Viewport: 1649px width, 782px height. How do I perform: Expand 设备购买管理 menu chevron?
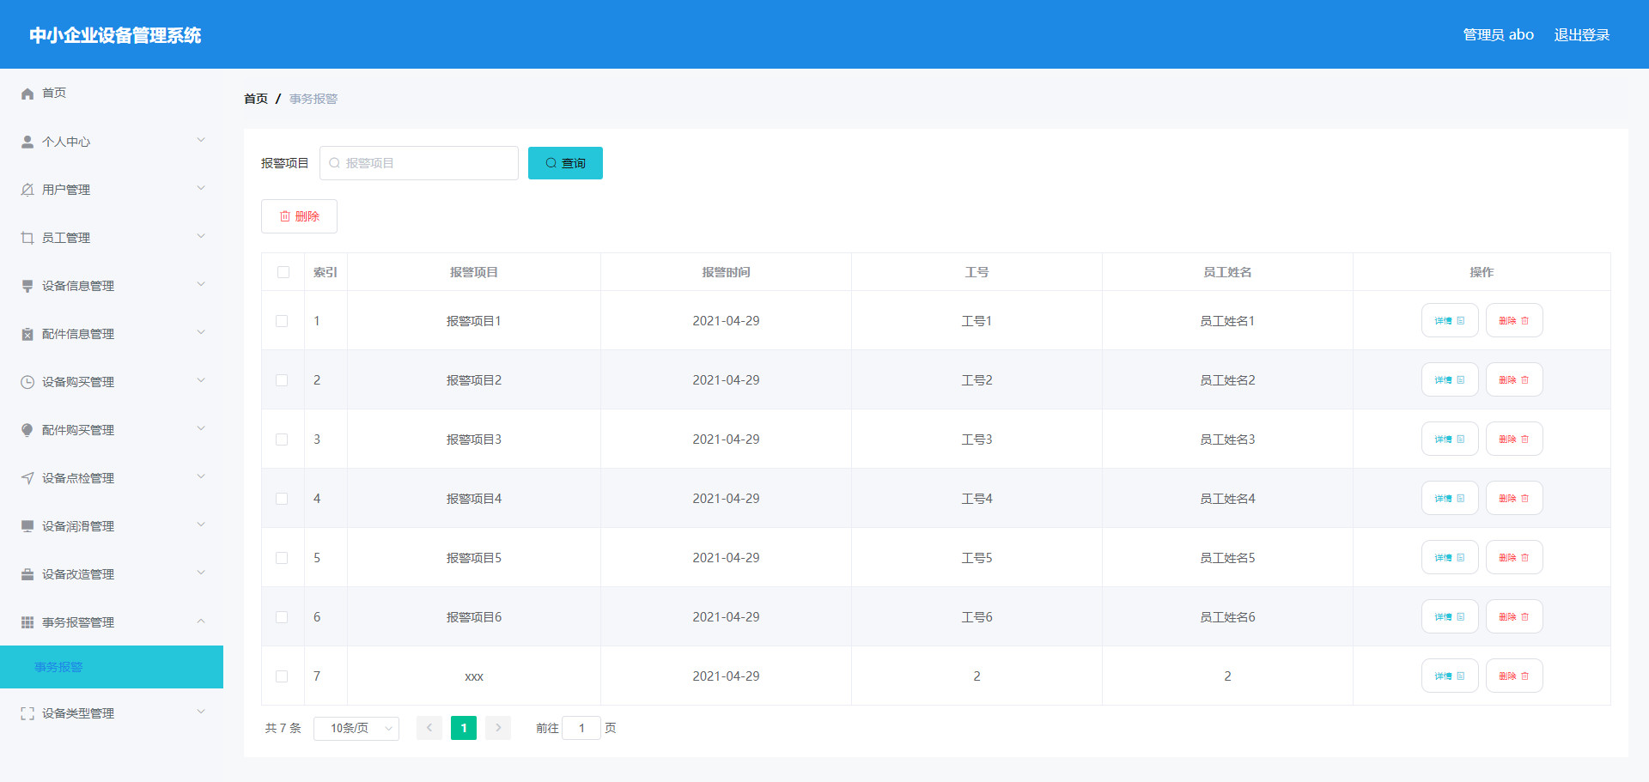tap(201, 380)
